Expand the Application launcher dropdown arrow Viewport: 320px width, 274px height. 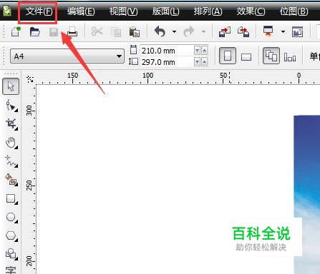pyautogui.click(x=283, y=31)
